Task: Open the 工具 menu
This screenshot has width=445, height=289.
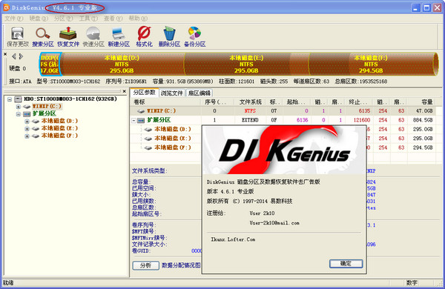Action: [88, 19]
